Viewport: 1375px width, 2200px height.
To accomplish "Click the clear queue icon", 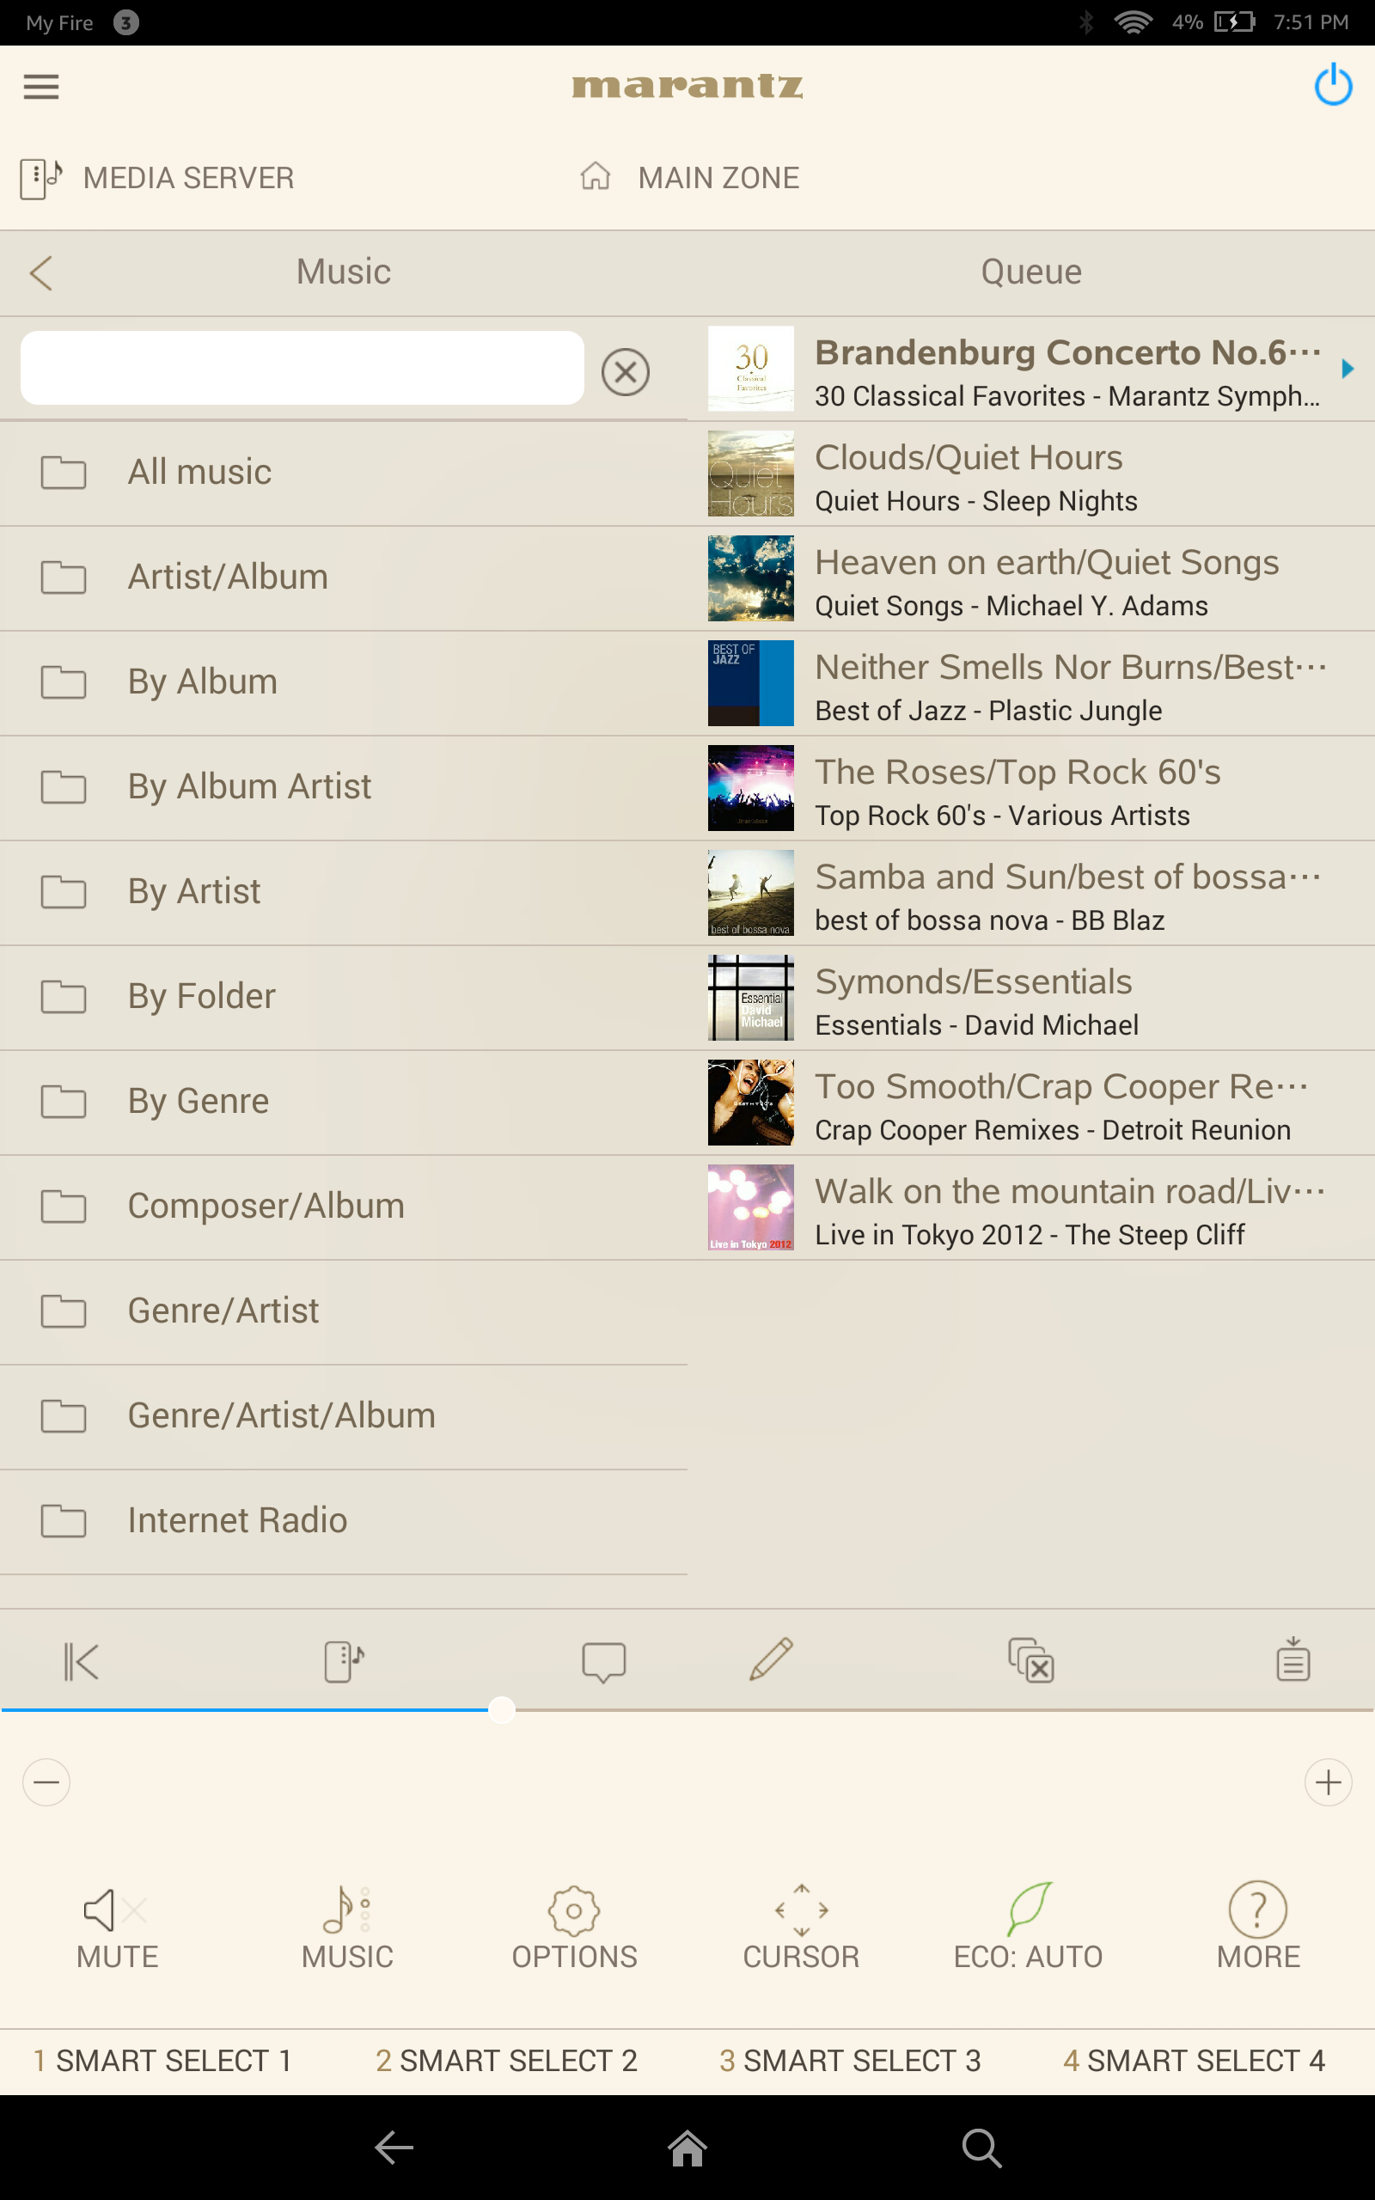I will [1030, 1662].
